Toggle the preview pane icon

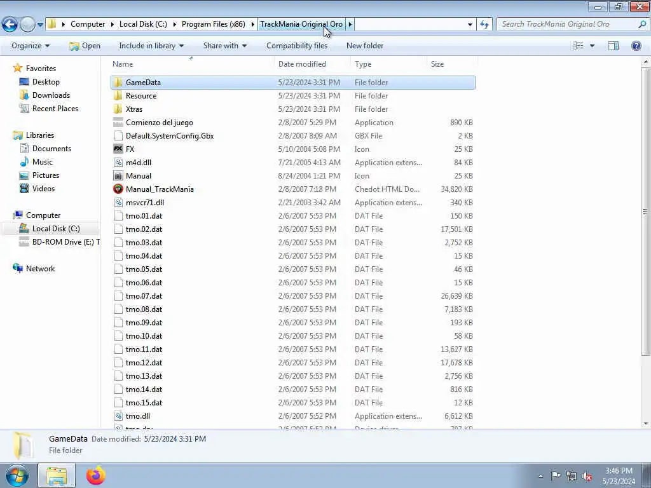(613, 46)
